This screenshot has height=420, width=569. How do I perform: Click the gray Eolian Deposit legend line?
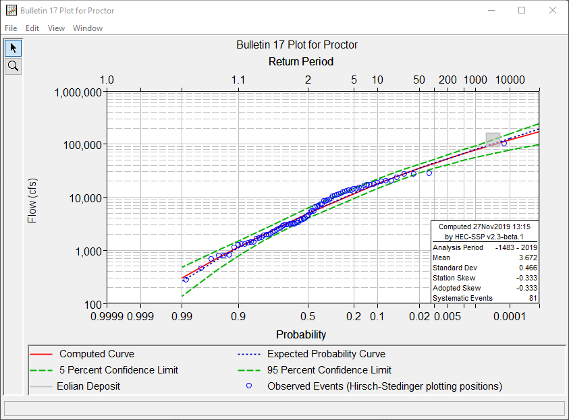[41, 387]
